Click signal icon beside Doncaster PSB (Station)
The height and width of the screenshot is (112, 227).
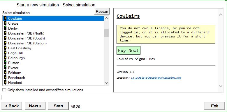click(5, 43)
